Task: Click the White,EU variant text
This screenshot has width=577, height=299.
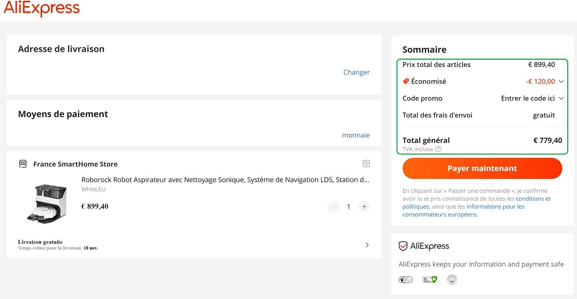Action: (x=94, y=189)
